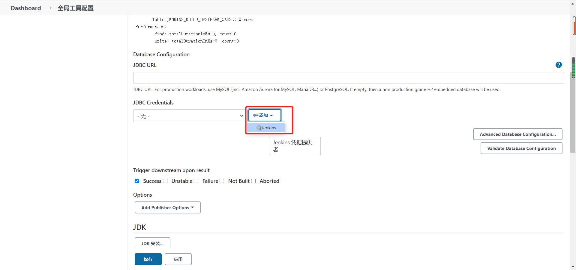The image size is (576, 270).
Task: Click Validate Database Configuration button
Action: point(521,148)
